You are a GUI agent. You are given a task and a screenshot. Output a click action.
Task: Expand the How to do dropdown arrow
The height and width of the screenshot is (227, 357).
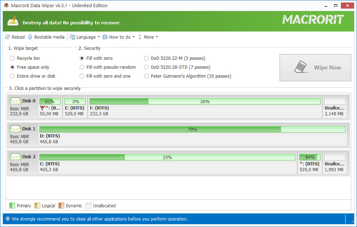[133, 37]
